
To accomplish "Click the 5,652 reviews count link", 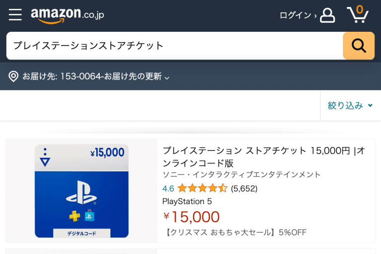I will click(244, 189).
